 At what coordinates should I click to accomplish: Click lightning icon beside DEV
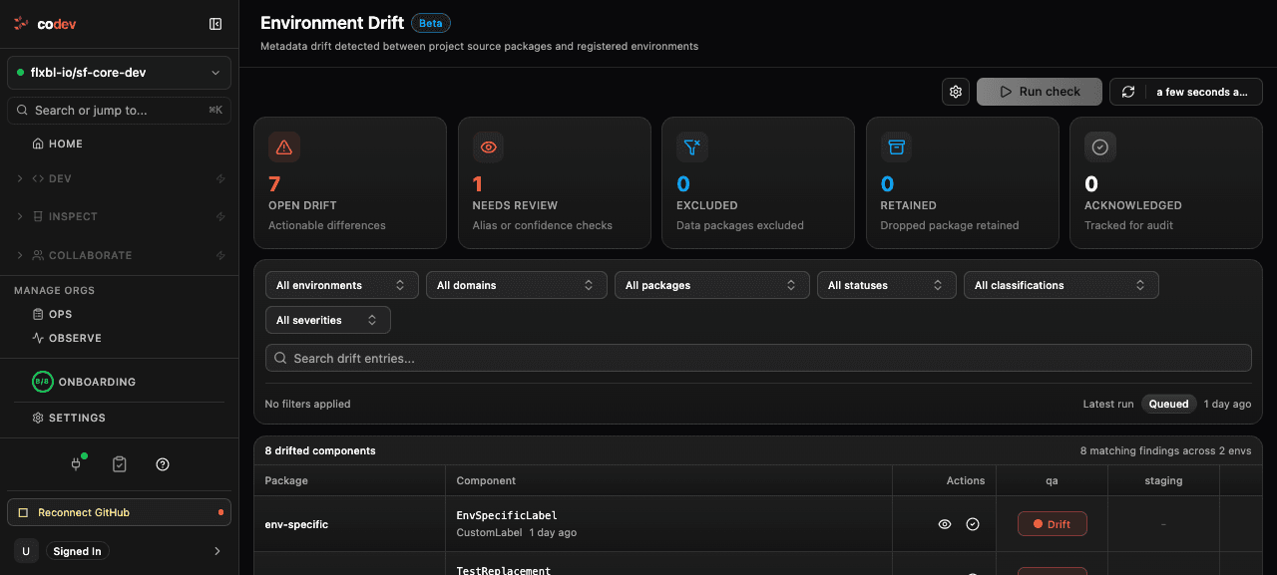[x=221, y=178]
